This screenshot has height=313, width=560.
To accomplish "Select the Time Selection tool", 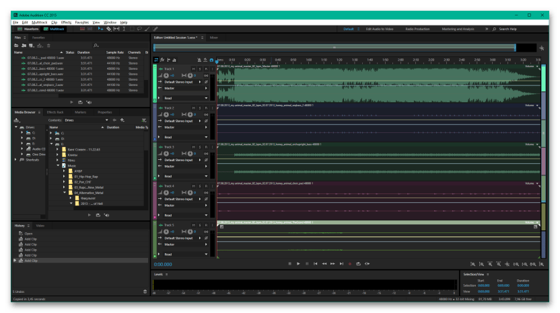I will (123, 30).
